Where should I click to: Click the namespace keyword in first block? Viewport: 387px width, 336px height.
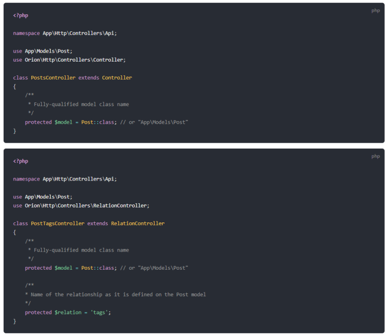pyautogui.click(x=27, y=33)
